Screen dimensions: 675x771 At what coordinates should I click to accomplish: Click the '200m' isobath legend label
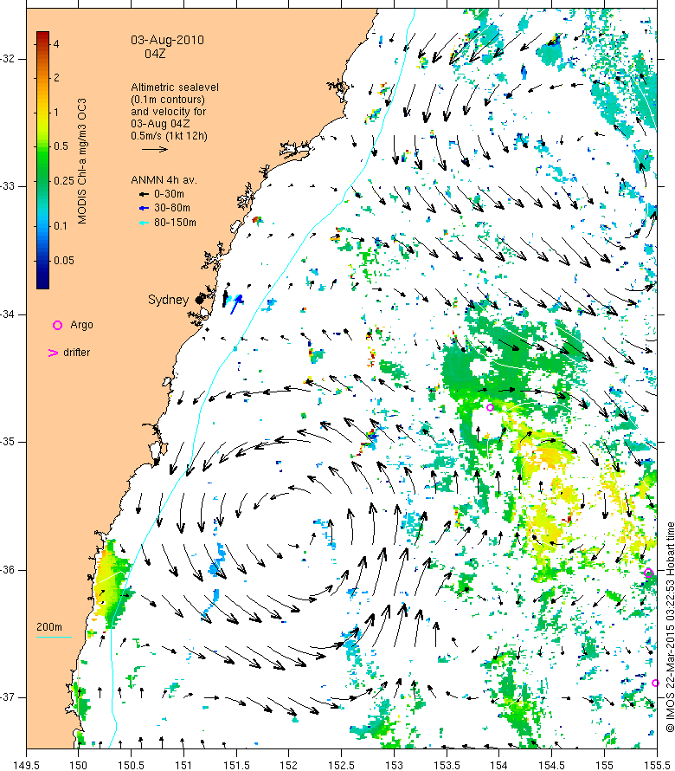pos(49,627)
